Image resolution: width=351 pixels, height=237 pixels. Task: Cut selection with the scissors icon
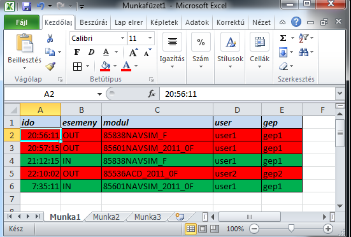(50, 38)
